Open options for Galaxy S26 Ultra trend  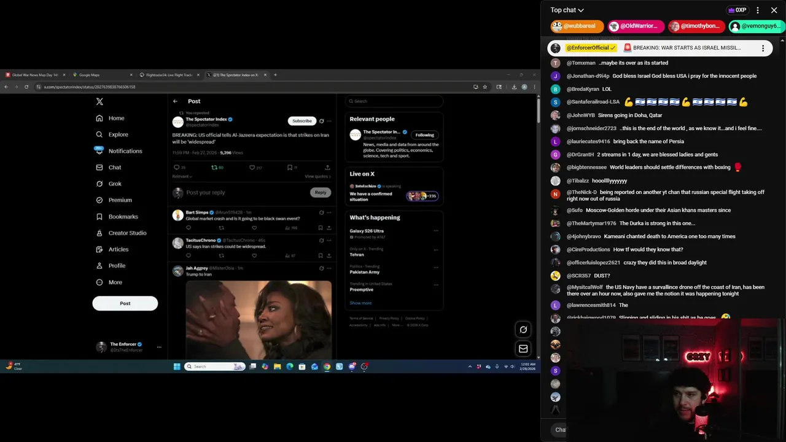pyautogui.click(x=436, y=231)
